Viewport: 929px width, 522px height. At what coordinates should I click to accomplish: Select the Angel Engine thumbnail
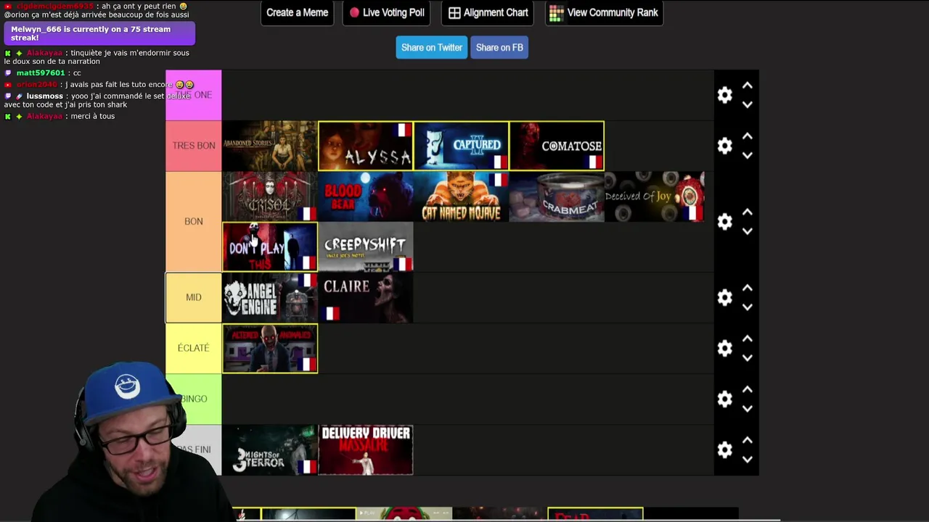point(270,297)
